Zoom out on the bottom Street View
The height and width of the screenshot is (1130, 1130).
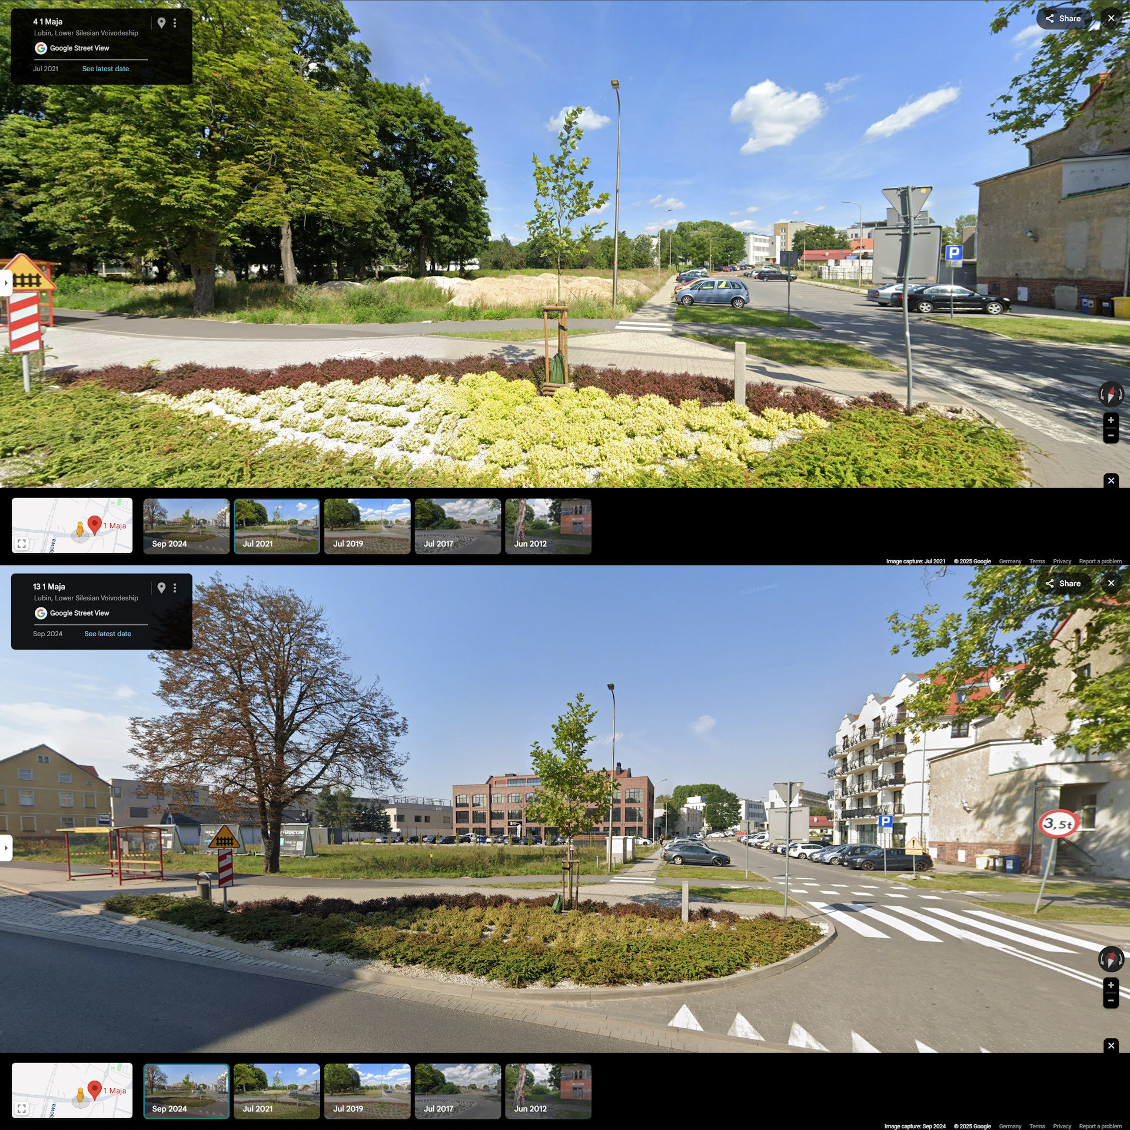tap(1111, 1001)
